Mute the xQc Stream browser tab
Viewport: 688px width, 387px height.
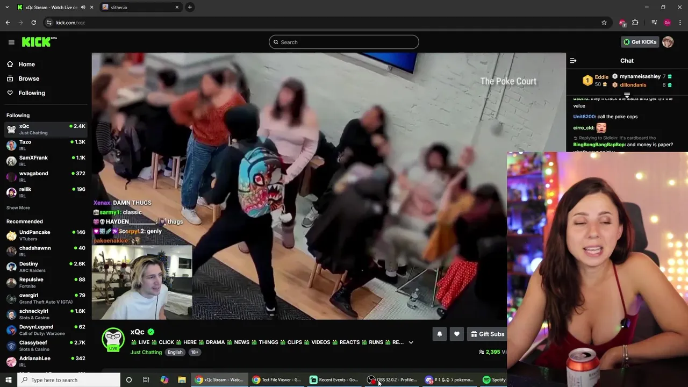83,8
